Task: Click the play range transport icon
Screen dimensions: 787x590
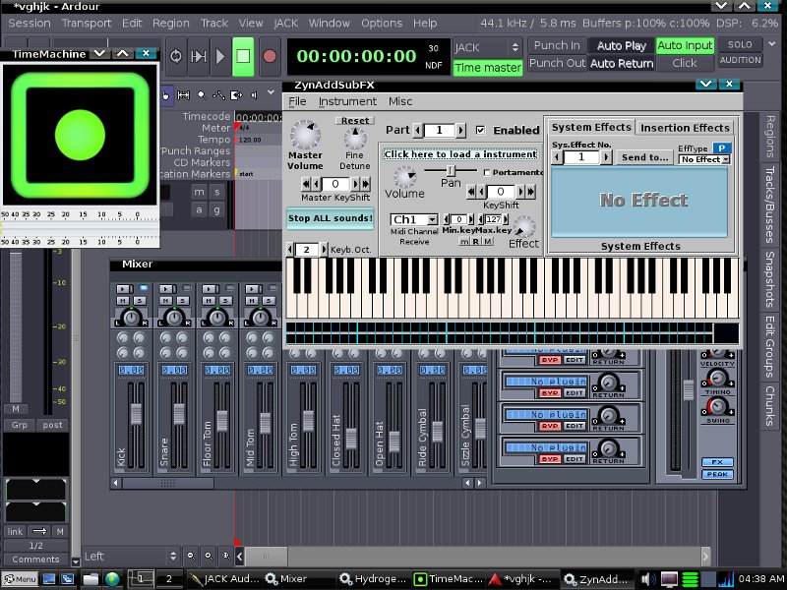Action: tap(199, 56)
